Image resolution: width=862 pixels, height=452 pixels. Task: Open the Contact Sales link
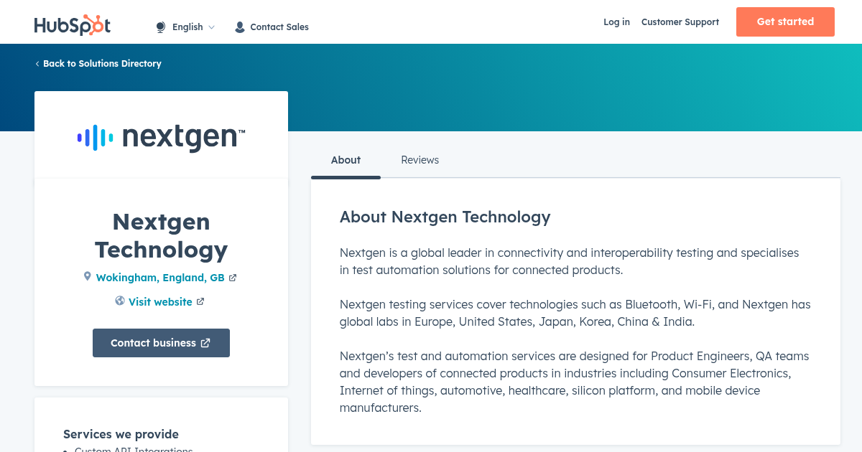coord(279,27)
